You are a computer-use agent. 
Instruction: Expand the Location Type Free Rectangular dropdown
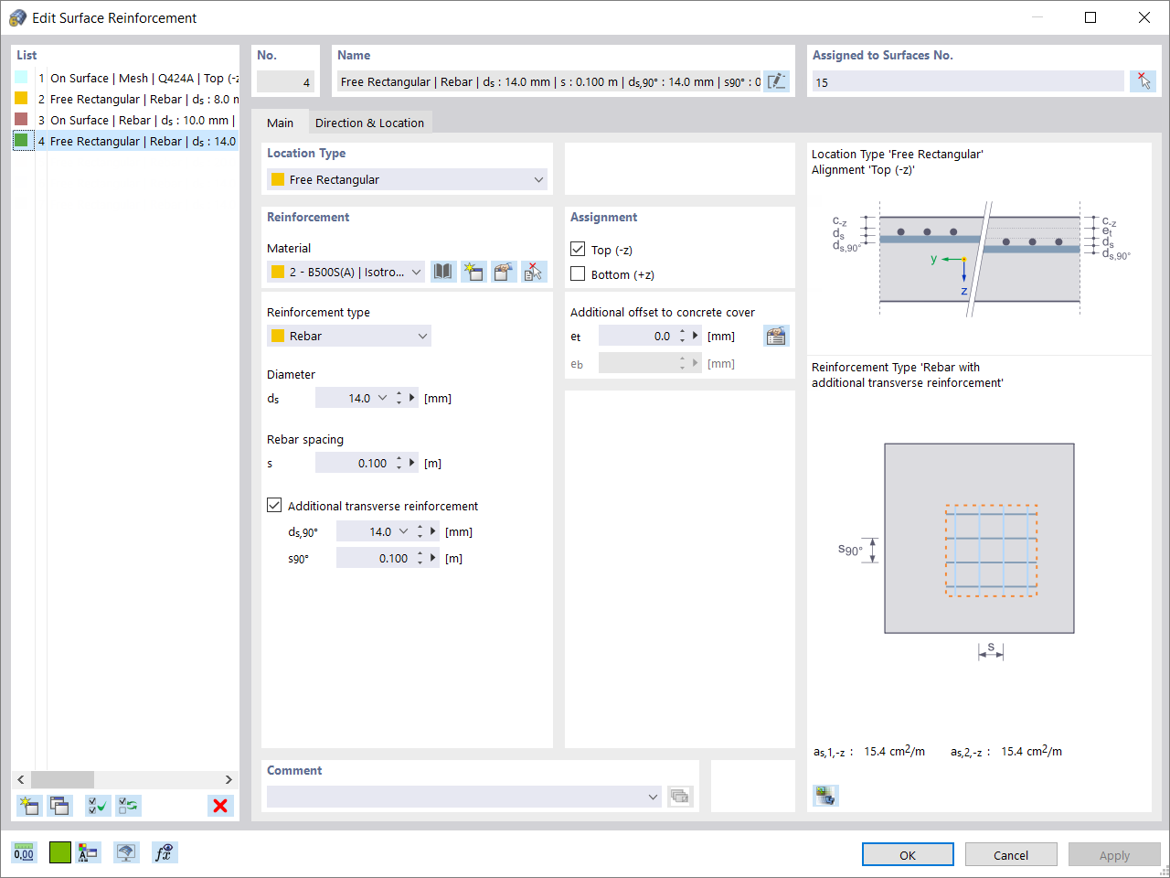(x=407, y=179)
